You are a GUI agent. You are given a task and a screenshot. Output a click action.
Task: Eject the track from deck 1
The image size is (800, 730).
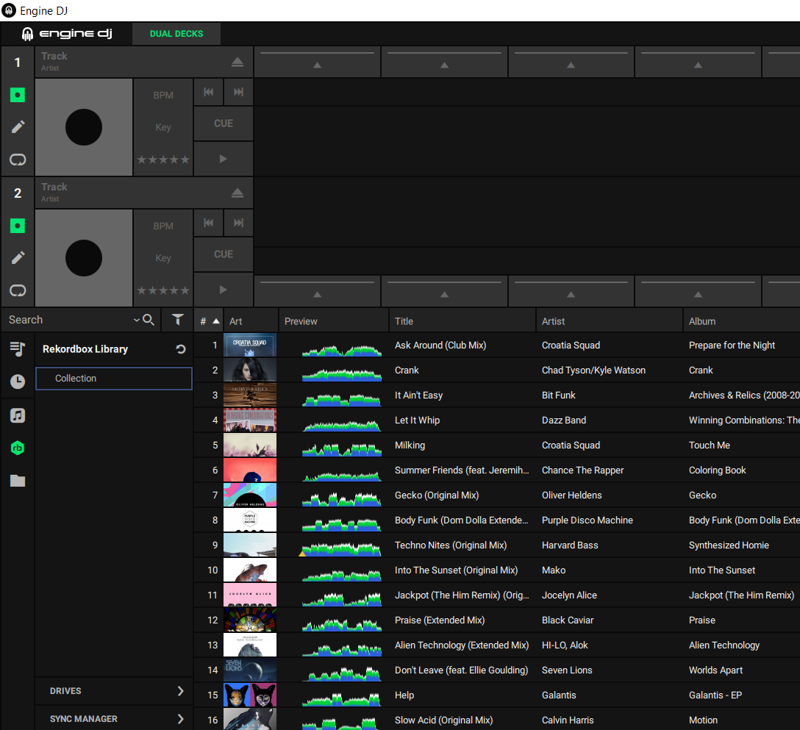click(x=237, y=62)
